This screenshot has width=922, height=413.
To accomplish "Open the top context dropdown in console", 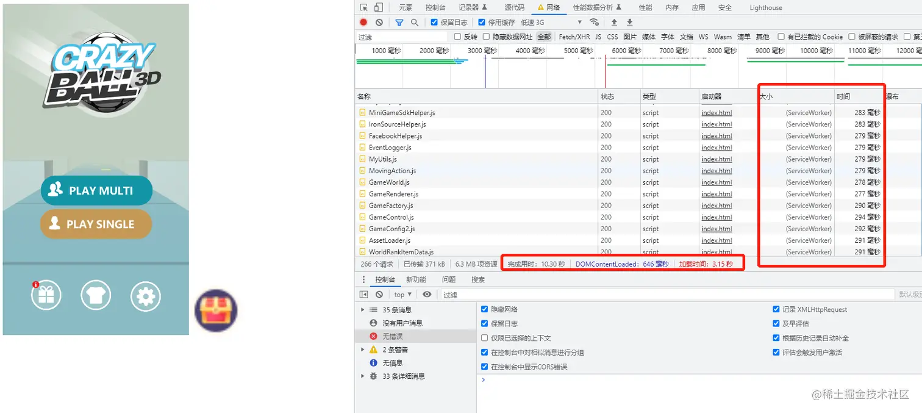I will pyautogui.click(x=402, y=295).
